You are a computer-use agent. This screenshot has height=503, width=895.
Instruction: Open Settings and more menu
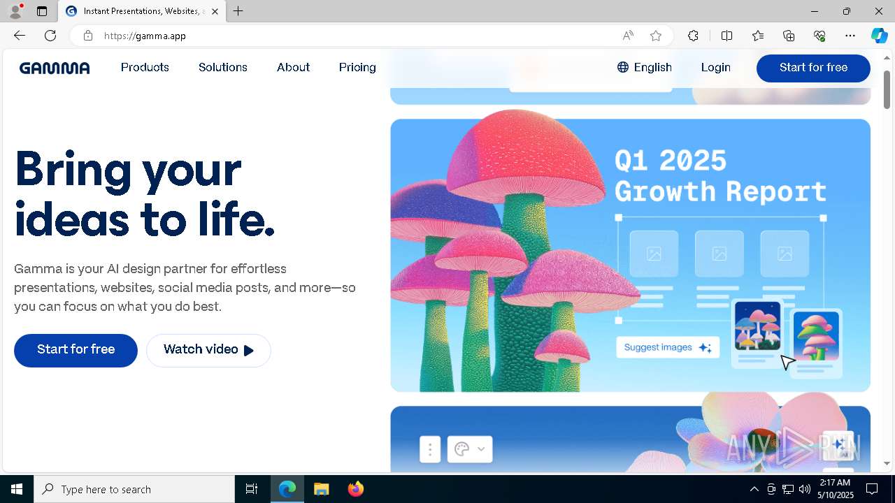[x=850, y=36]
